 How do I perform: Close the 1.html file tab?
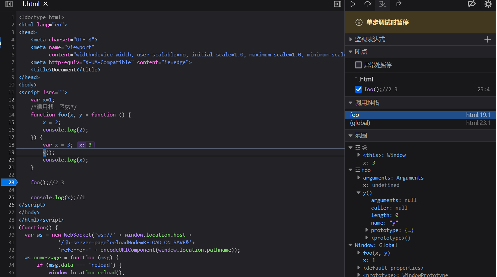point(46,4)
